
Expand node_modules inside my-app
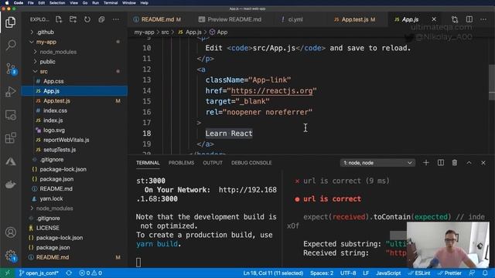[x=58, y=52]
